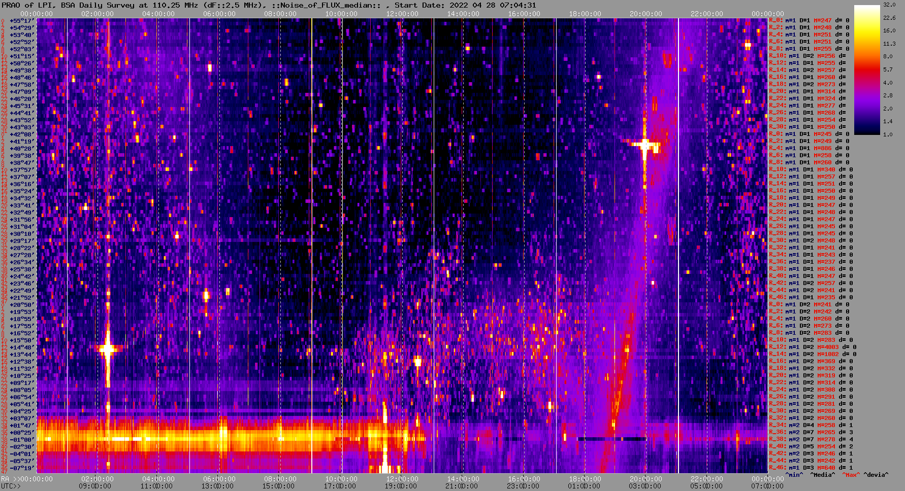Screen dimensions: 905x491
Task: Click the +47°09' declination label
Action: 22,92
